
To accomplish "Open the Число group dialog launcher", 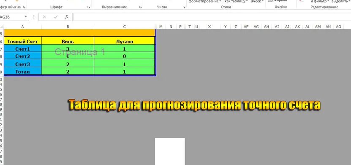I will point(184,7).
